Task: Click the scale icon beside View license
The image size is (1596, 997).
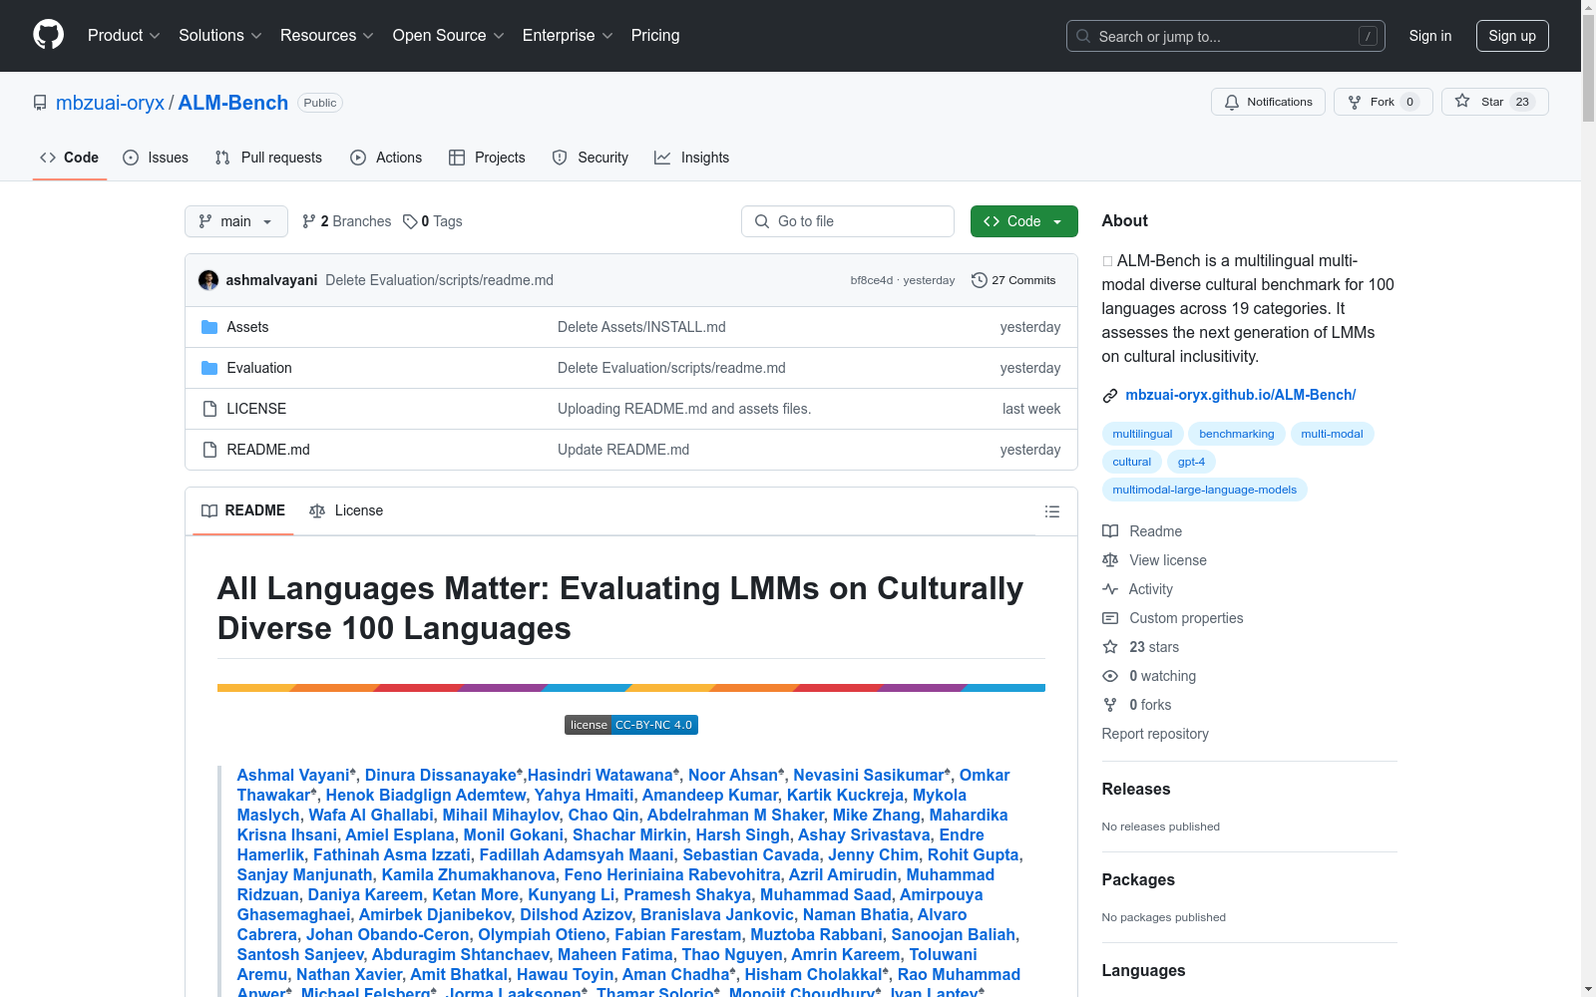Action: coord(1110,560)
